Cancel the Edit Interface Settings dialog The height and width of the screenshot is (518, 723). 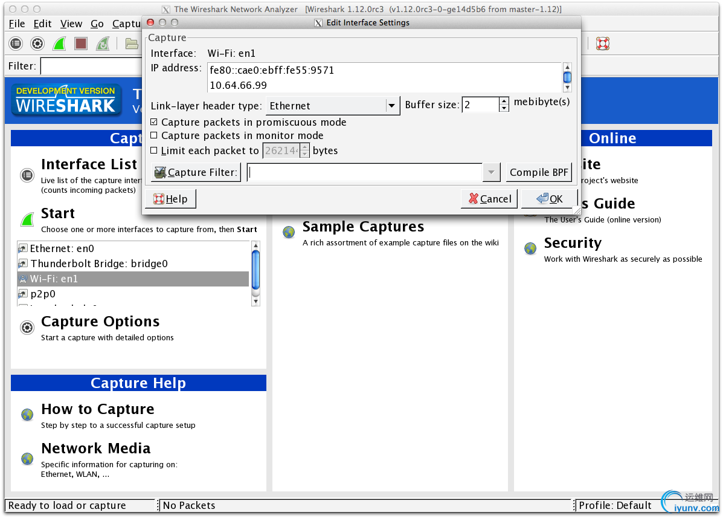(490, 199)
